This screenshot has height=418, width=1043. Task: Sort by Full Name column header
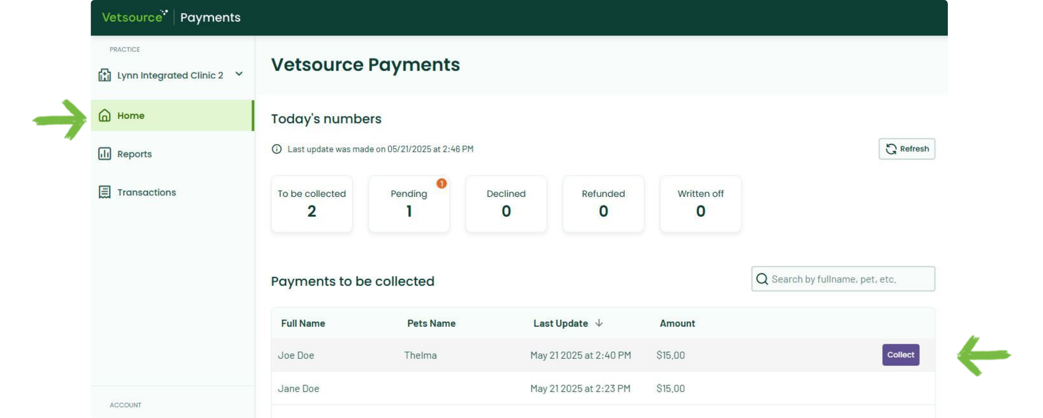(303, 323)
